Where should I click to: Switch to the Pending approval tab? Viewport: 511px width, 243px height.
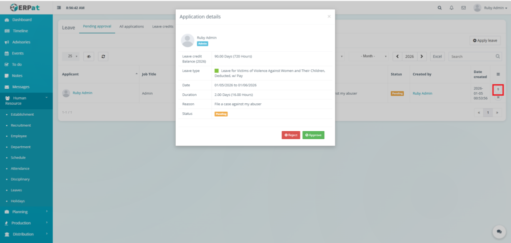(97, 26)
